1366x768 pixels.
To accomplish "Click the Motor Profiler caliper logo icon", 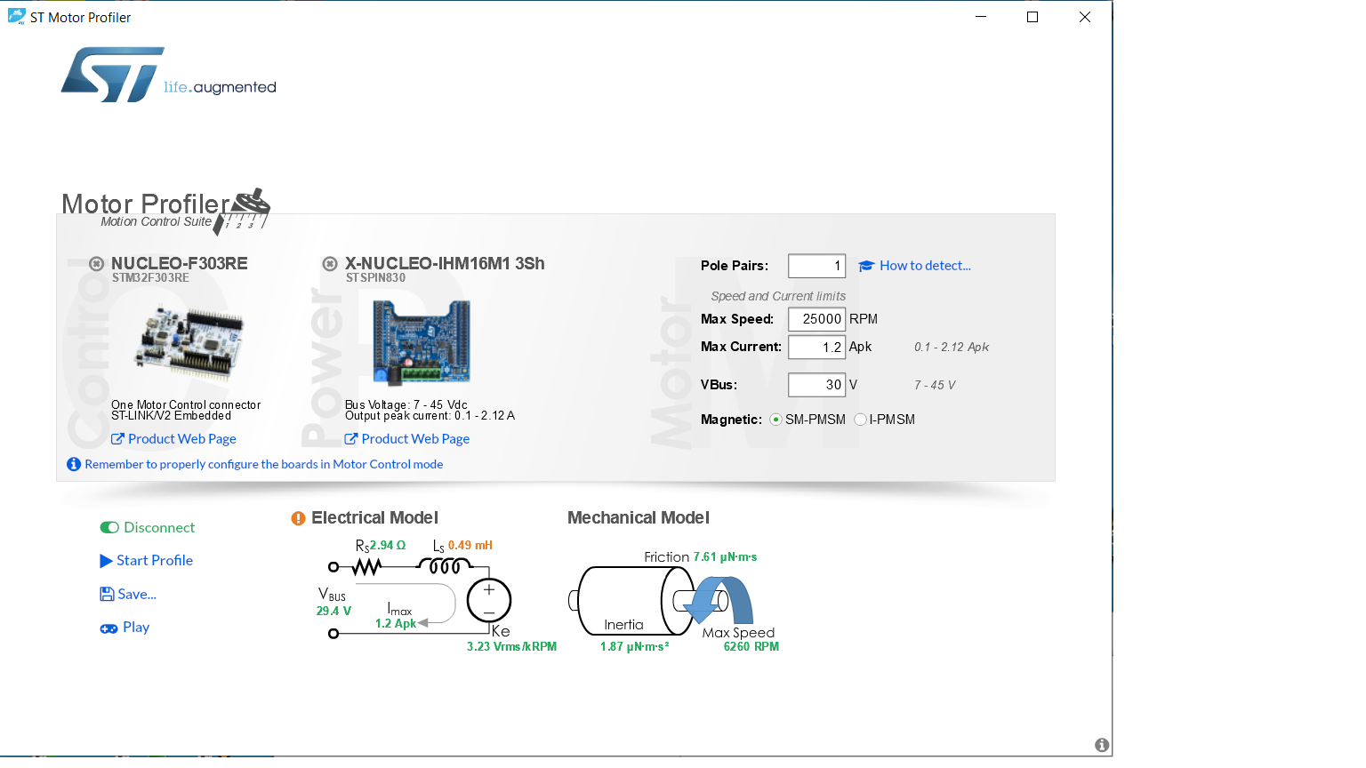I will point(242,212).
